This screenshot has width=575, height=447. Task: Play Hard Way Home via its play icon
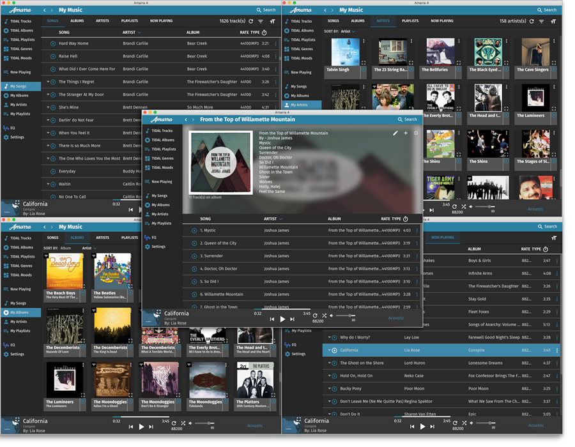click(x=53, y=43)
